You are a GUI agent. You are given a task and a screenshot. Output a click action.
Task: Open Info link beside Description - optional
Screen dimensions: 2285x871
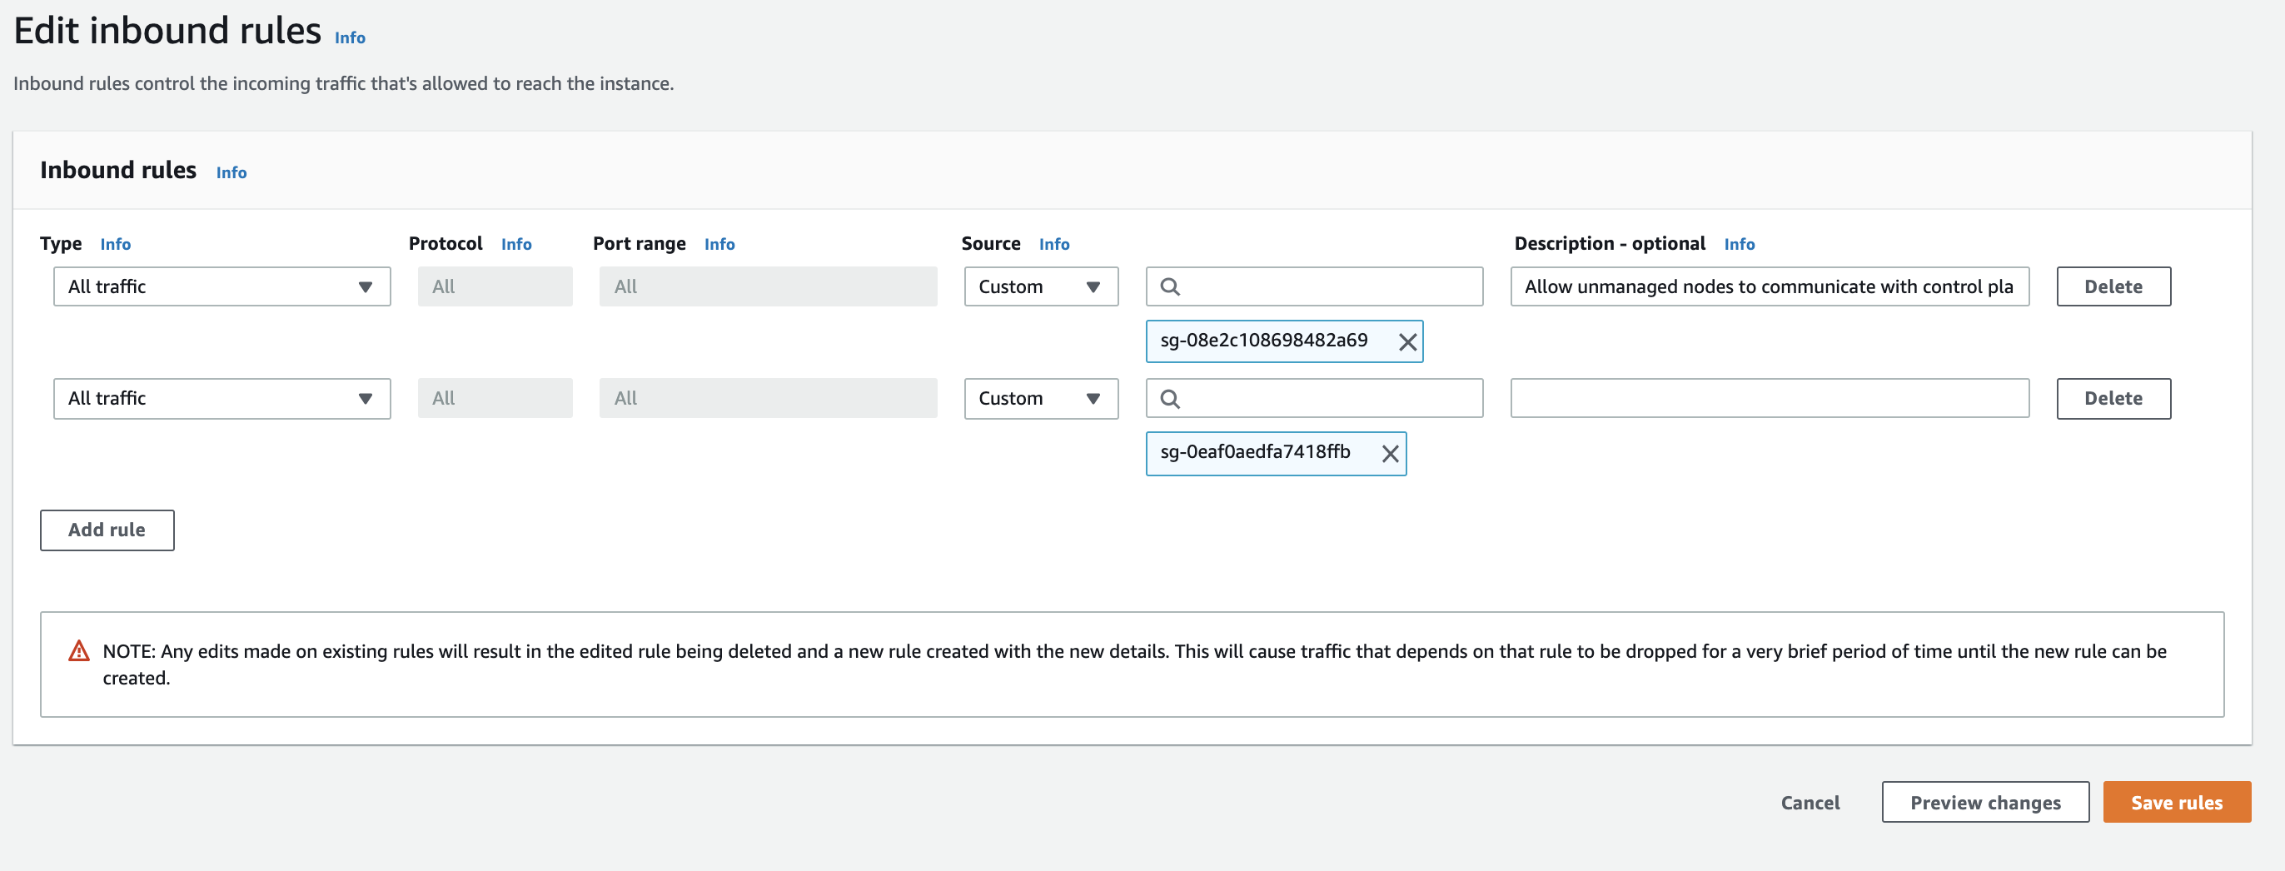click(x=1739, y=244)
